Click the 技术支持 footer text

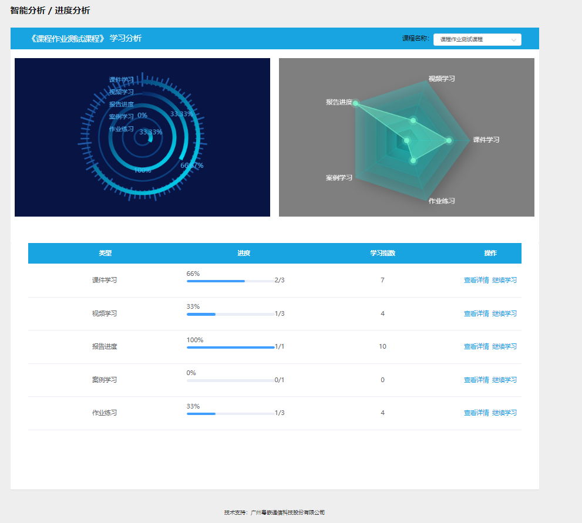(x=274, y=512)
